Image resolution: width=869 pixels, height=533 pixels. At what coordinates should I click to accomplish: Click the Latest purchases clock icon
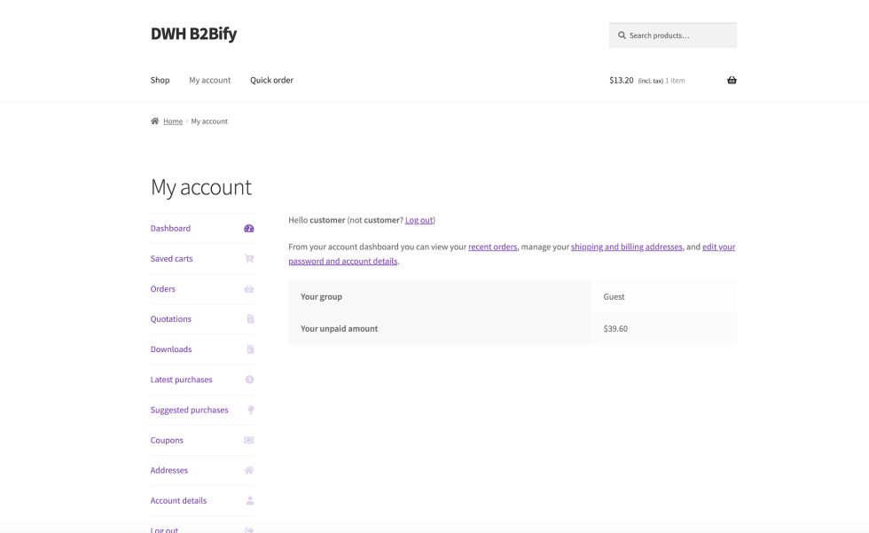click(249, 380)
